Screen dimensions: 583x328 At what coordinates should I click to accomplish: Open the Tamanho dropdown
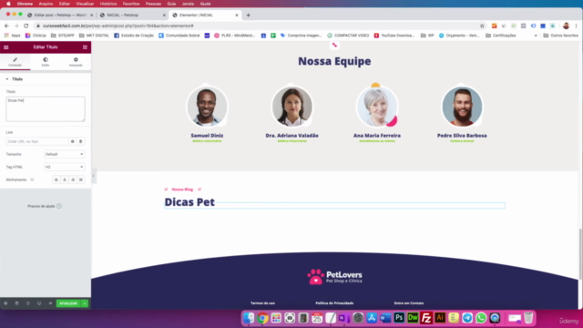point(65,154)
